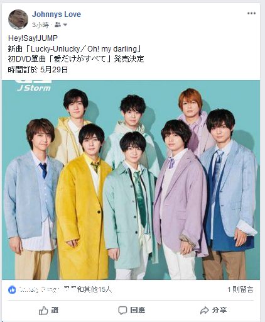
Task: Open the 和其他15人 likers list
Action: (x=95, y=289)
